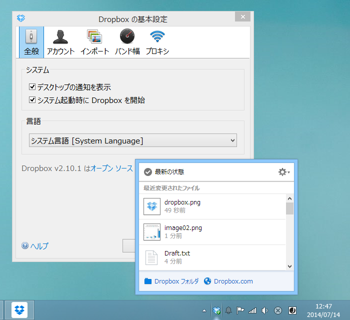Viewport: 350px width, 320px height.
Task: Click the recent files scrollbar down arrow
Action: pyautogui.click(x=289, y=266)
